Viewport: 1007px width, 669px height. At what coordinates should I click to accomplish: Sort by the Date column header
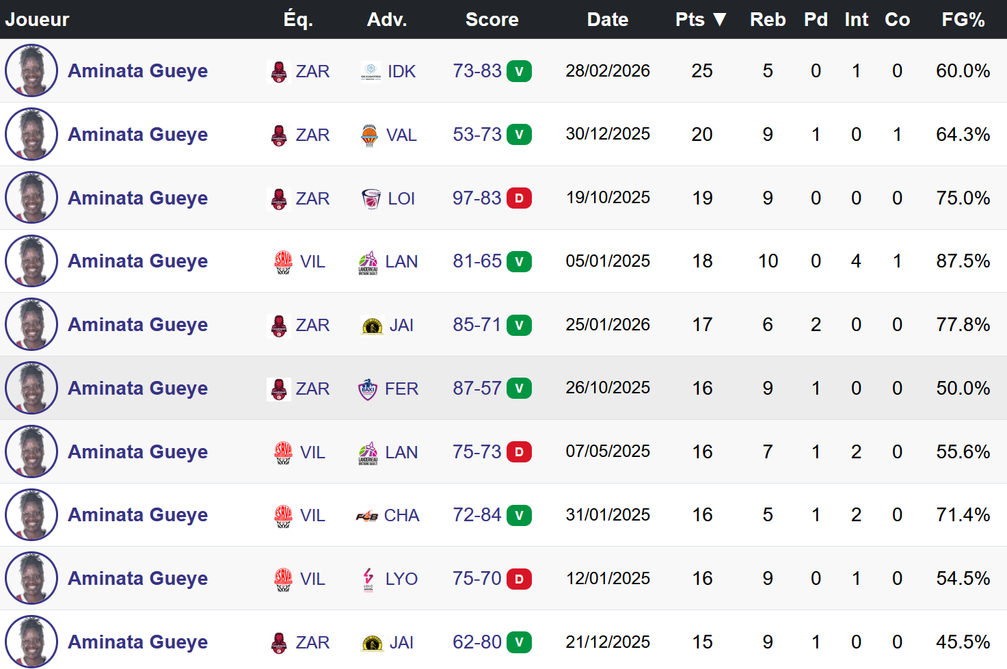(607, 19)
